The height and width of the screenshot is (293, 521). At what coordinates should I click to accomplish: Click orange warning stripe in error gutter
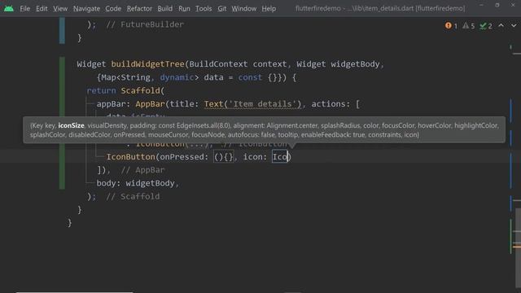click(x=517, y=247)
